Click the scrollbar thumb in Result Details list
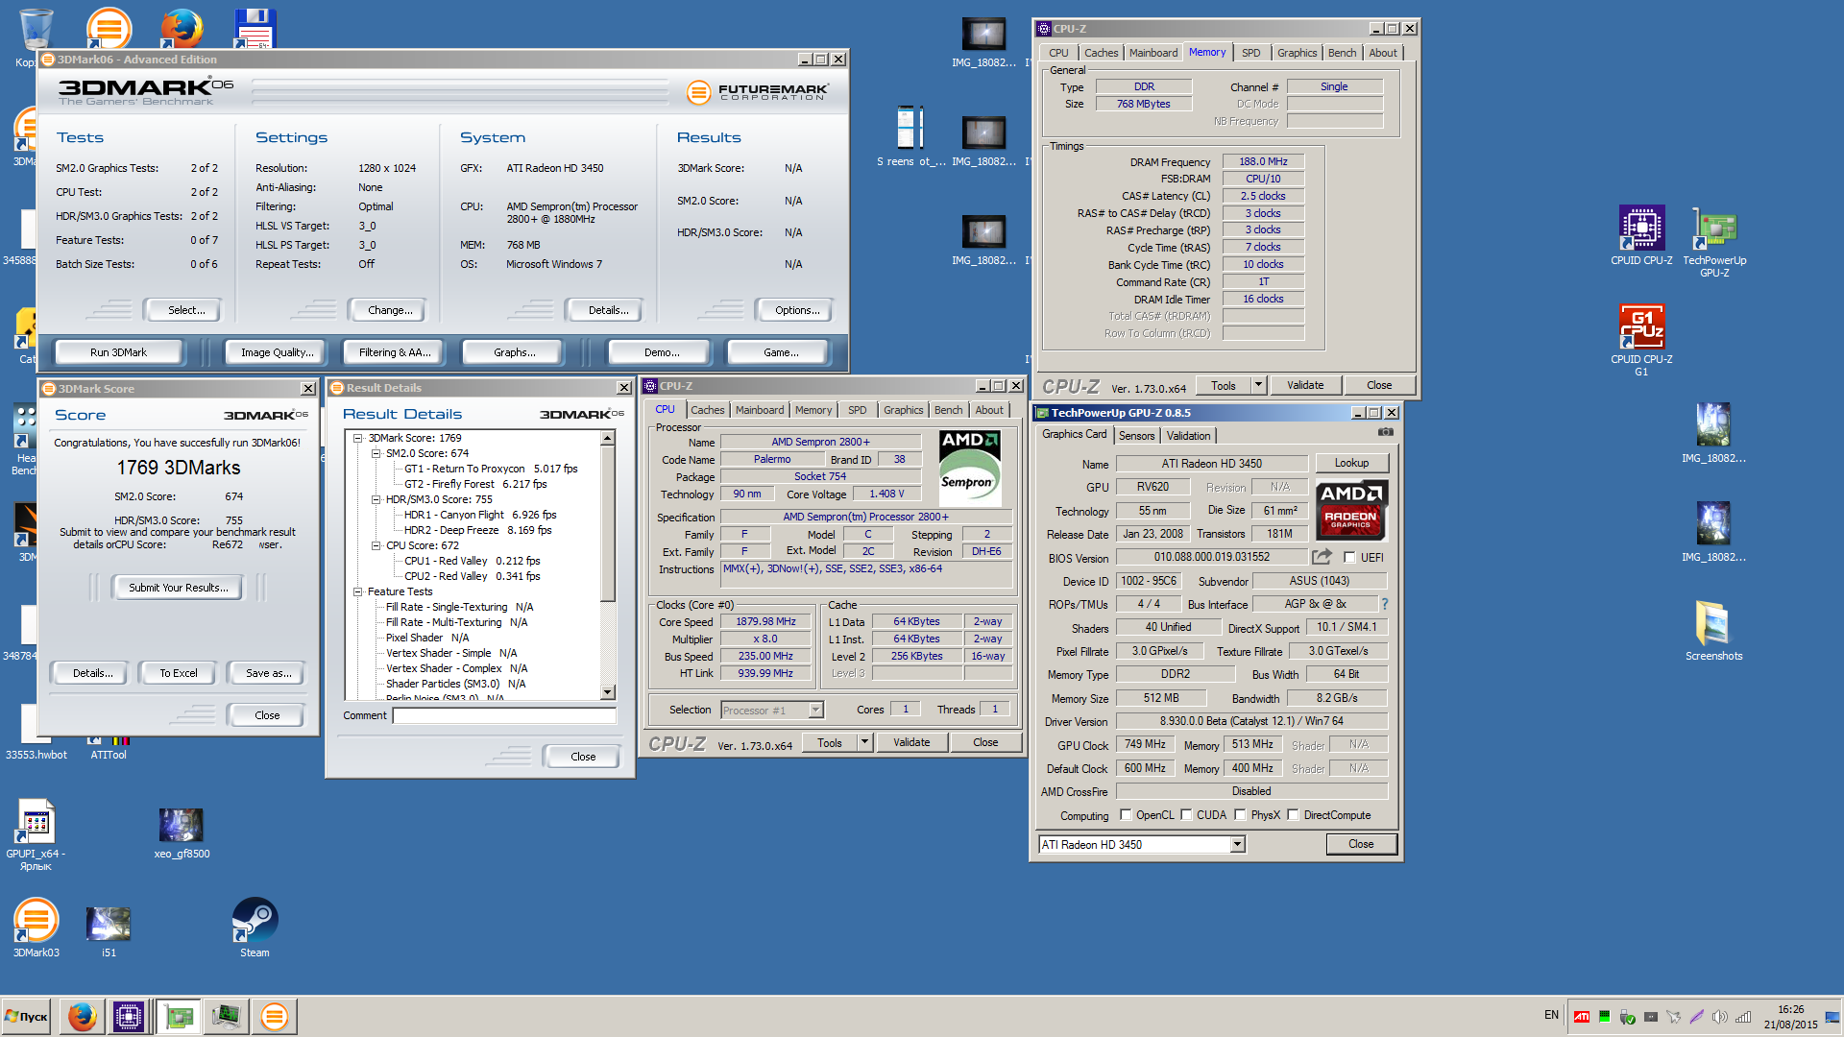The height and width of the screenshot is (1037, 1844). [x=608, y=523]
